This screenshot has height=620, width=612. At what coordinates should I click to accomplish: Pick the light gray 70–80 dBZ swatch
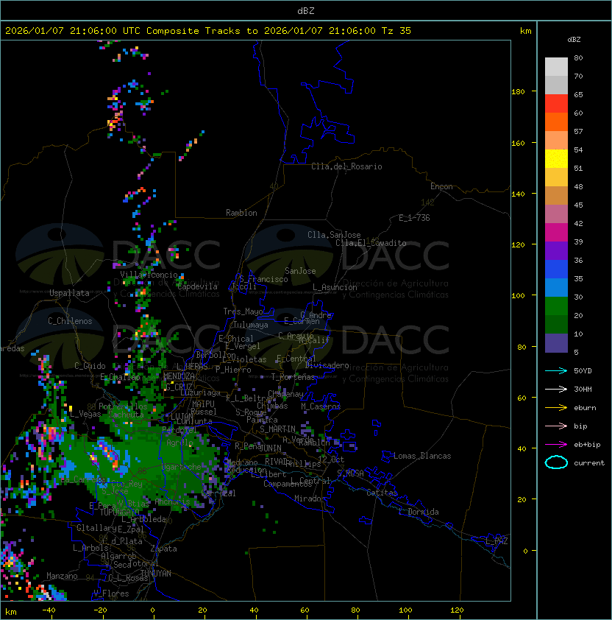[x=556, y=67]
